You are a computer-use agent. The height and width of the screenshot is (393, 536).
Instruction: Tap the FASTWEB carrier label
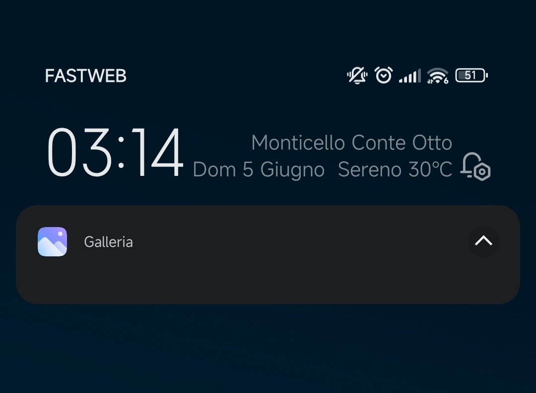tap(86, 76)
